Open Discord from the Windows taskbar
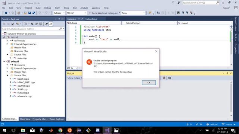Screen dimensions: 239x134 tap(98, 130)
